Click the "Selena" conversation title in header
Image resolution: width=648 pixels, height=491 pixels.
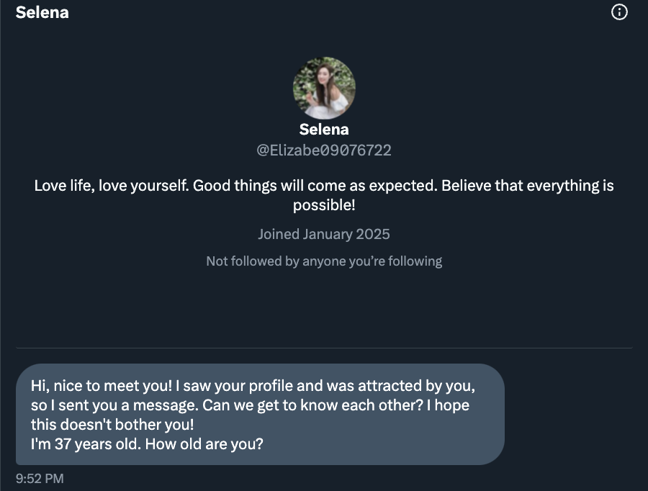(42, 12)
